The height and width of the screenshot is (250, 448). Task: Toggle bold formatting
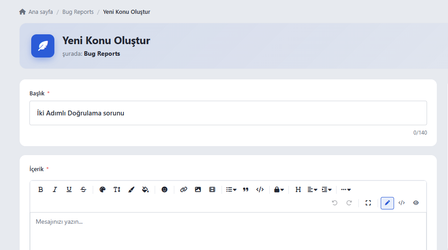pyautogui.click(x=41, y=189)
